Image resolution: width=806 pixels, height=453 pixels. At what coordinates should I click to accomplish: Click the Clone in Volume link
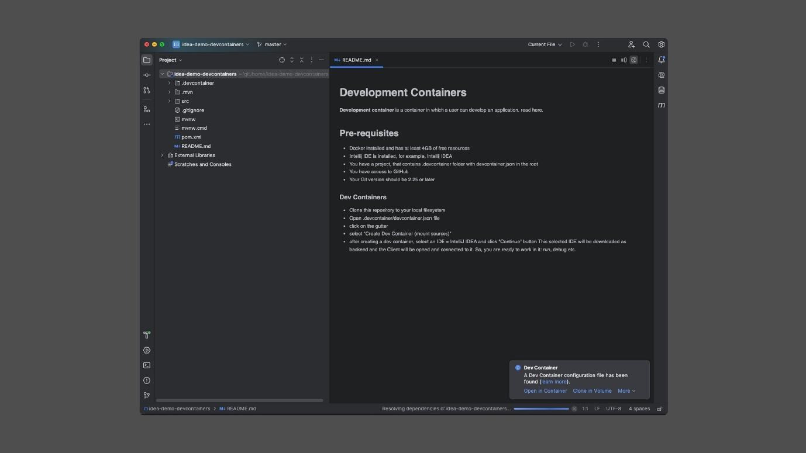coord(592,391)
